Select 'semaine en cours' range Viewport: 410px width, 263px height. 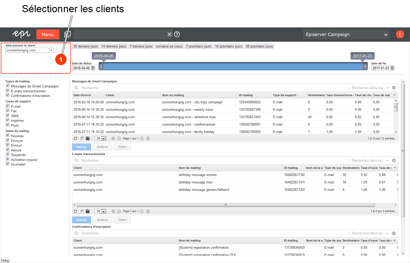coord(169,46)
